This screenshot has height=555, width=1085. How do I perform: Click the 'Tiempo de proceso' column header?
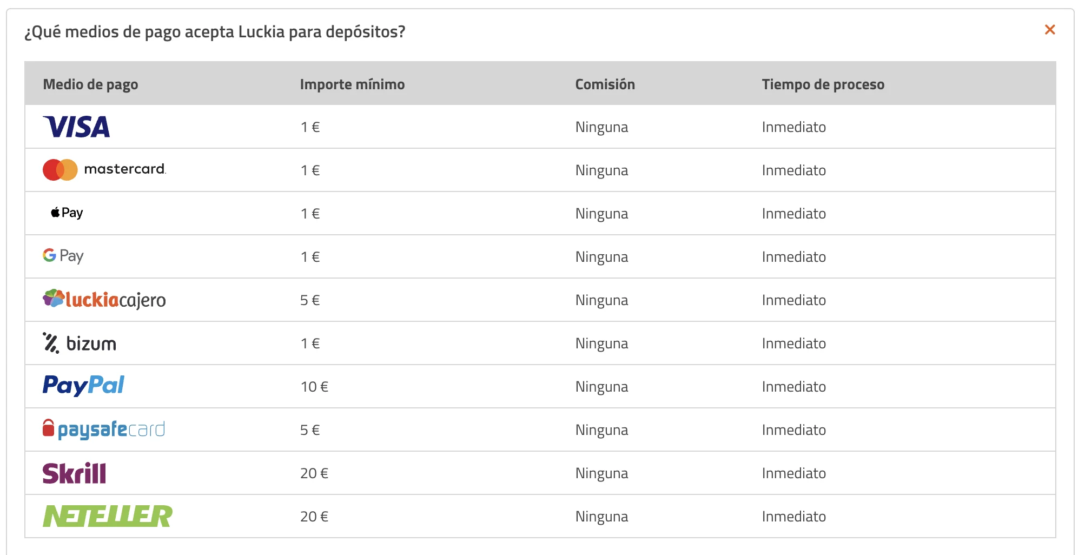[x=823, y=84]
